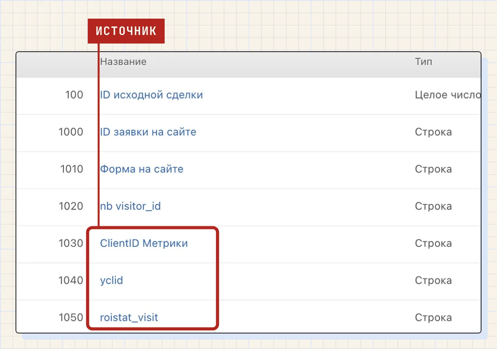Click 'Строка' type in the 'ID заявки на сайте' row
Image resolution: width=497 pixels, height=349 pixels.
point(433,132)
